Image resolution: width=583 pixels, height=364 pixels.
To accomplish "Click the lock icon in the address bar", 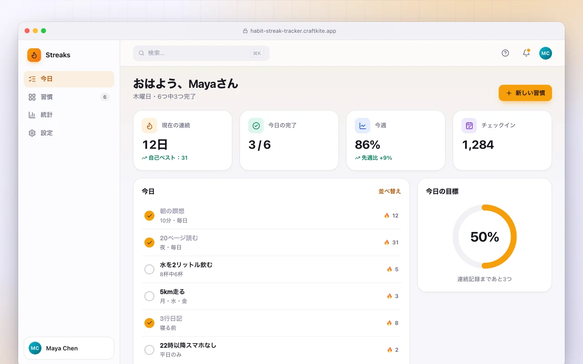I will (x=245, y=31).
